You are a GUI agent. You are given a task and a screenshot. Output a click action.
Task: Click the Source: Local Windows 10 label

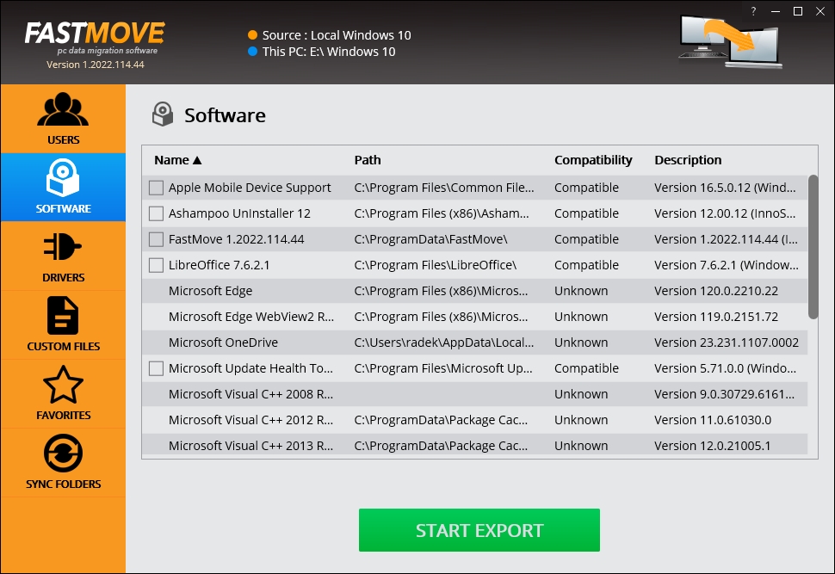(x=337, y=35)
